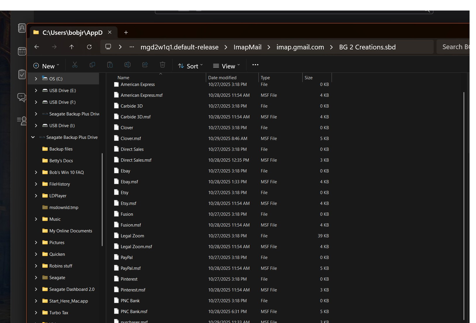Open a new File Explorer tab
The height and width of the screenshot is (323, 476).
pos(126,32)
